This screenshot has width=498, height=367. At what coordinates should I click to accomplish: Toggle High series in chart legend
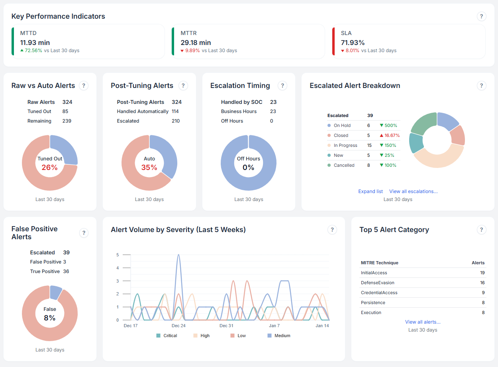201,336
